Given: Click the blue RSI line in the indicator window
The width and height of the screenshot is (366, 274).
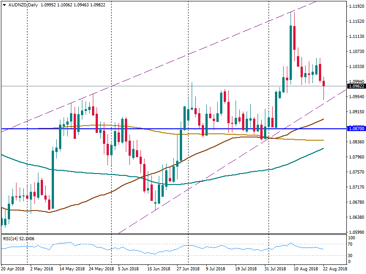Looking at the screenshot, I should [x=137, y=250].
